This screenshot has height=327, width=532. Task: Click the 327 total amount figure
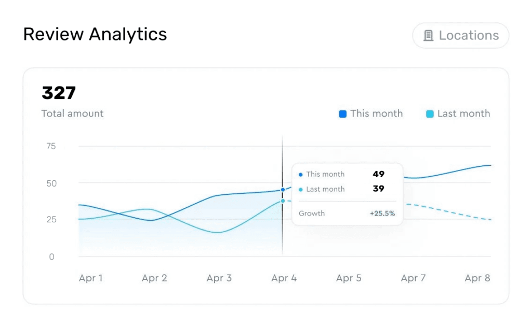pos(59,93)
